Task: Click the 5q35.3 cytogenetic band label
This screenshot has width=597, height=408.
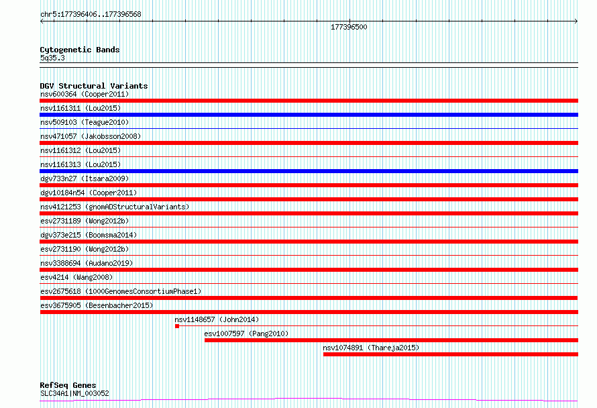Action: coord(52,58)
